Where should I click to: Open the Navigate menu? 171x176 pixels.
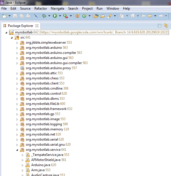tap(57, 9)
